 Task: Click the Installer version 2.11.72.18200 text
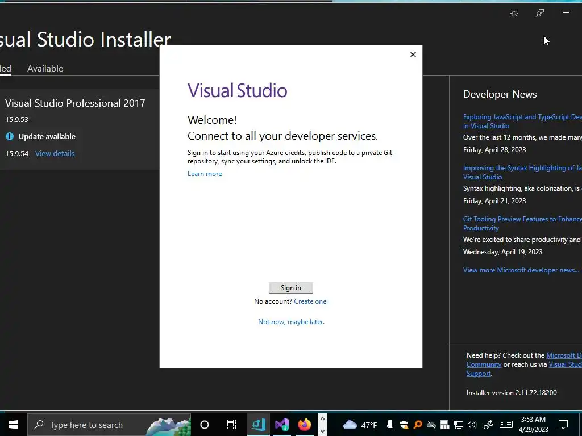[x=512, y=393]
